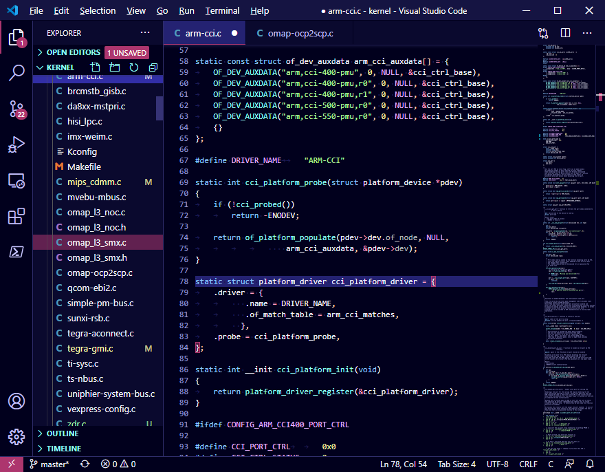
Task: Open the Edit menu
Action: point(61,11)
